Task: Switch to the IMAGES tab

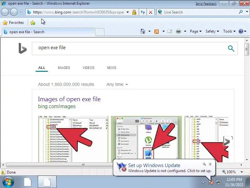Action: (x=64, y=68)
